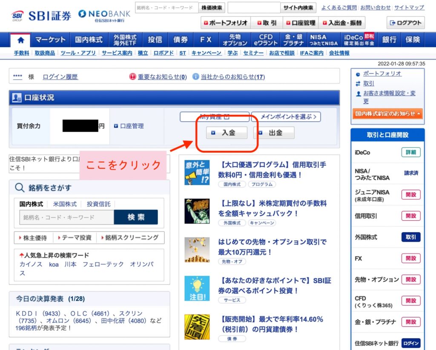This screenshot has height=350, width=436.
Task: Open the 投信 tab
Action: point(155,40)
